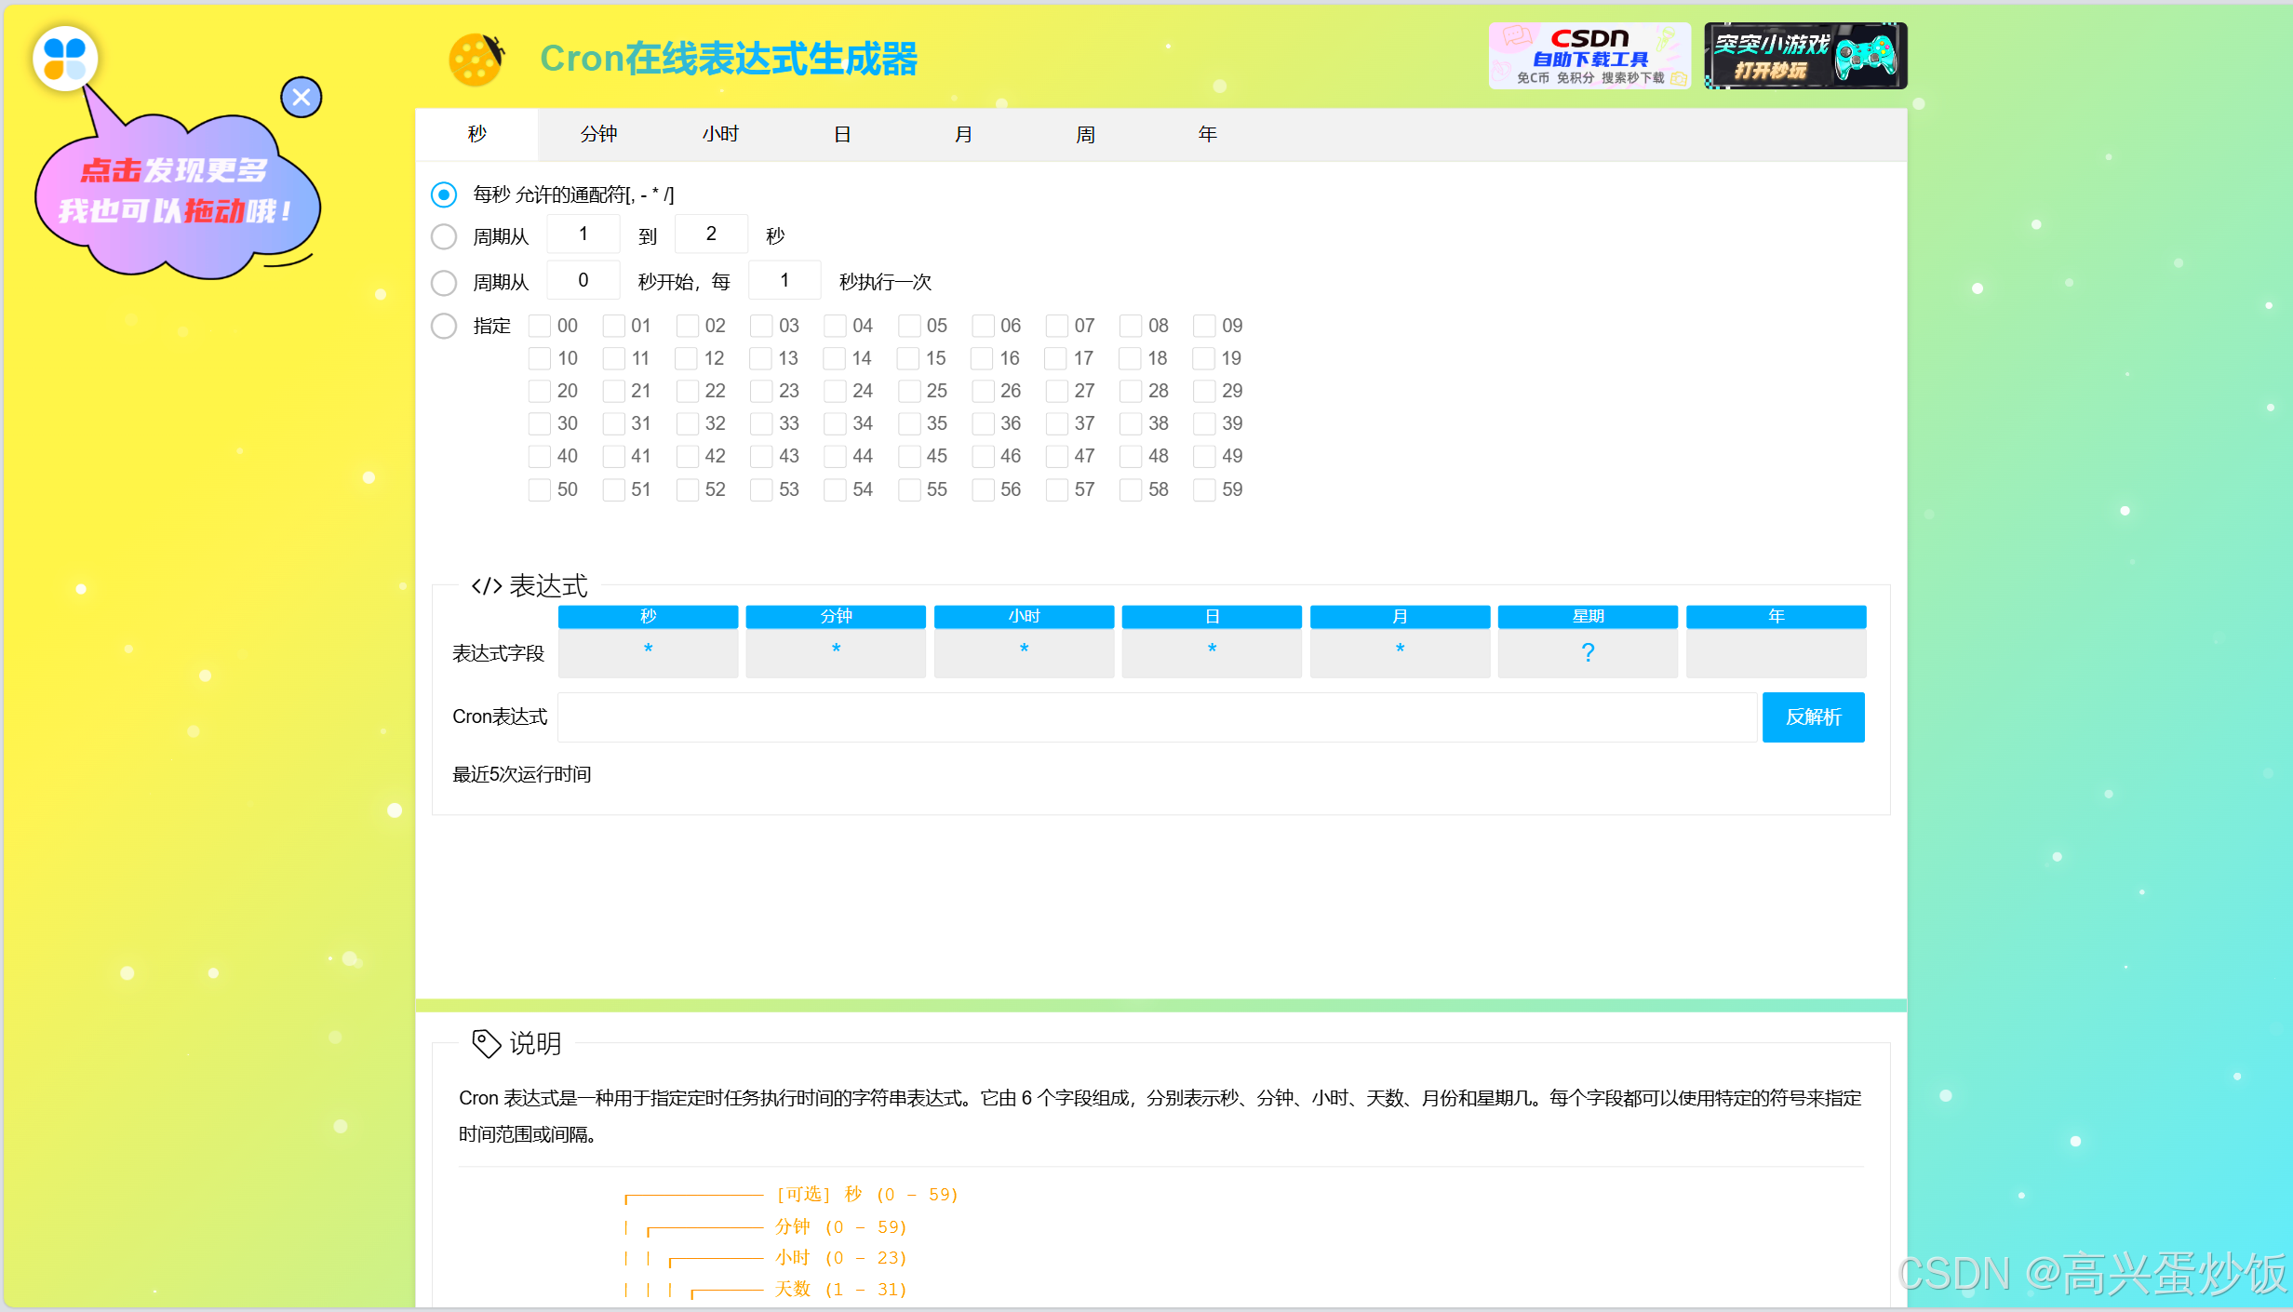Screen dimensions: 2293x1312
Task: Go to the 年 tab
Action: 1207,134
